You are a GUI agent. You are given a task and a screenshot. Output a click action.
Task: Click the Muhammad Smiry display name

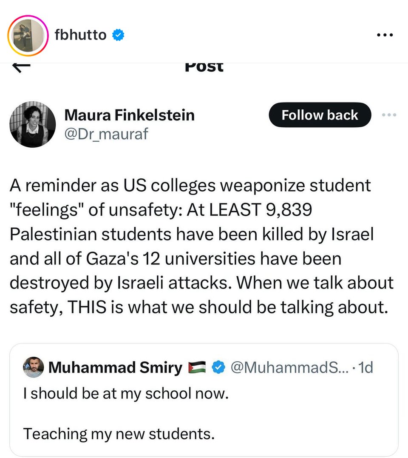(115, 367)
